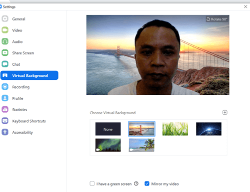Close the Settings window
This screenshot has height=192, width=250.
tap(245, 6)
